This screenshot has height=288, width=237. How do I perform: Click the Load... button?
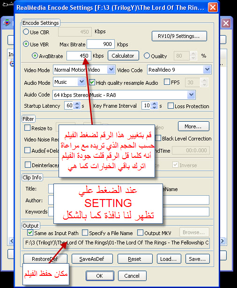click(x=169, y=259)
